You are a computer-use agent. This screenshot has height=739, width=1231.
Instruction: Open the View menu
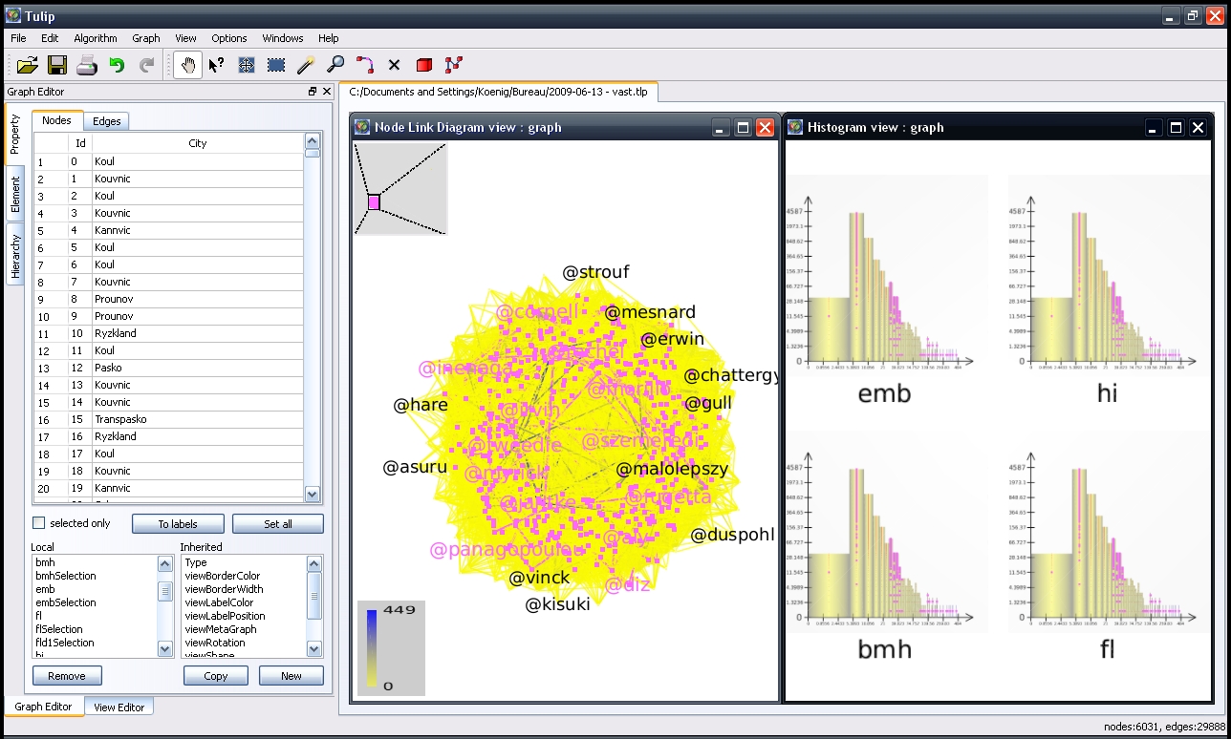(185, 38)
